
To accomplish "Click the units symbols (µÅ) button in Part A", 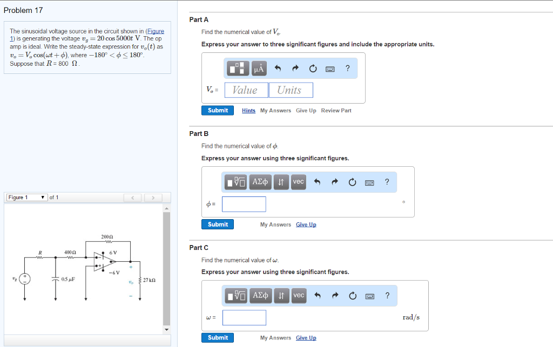I will 259,69.
